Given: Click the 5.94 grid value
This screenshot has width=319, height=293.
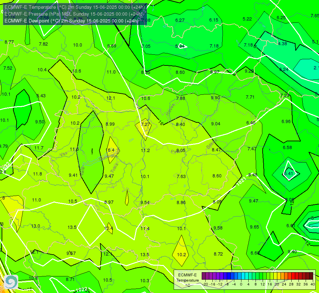Looking at the screenshot, I should 180,46.
